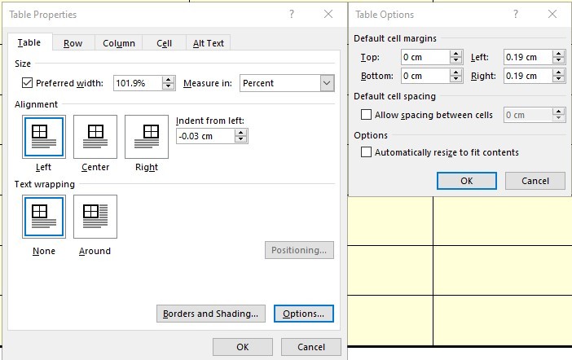Decrease Right cell margin
The image size is (572, 360).
[558, 79]
